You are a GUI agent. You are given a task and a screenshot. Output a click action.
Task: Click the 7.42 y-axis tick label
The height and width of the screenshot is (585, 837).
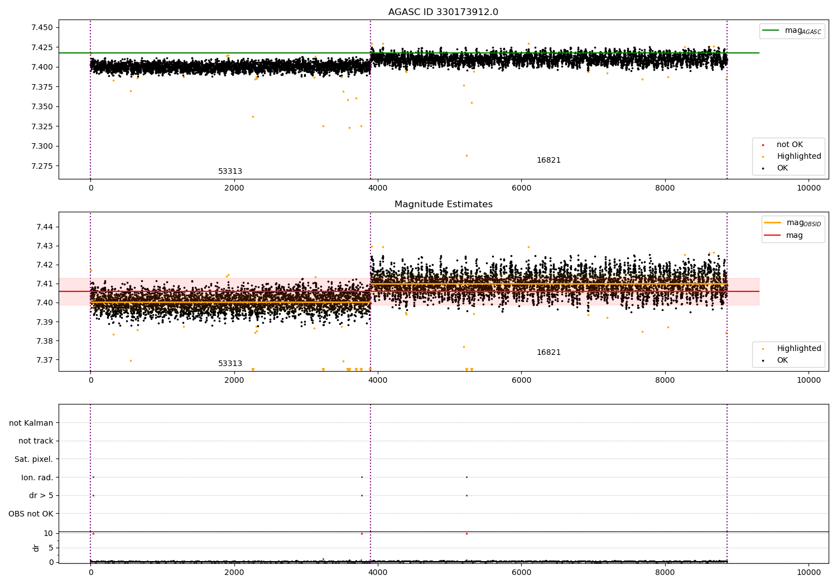45,265
